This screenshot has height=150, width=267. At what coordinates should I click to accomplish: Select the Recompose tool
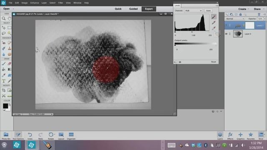[9, 90]
